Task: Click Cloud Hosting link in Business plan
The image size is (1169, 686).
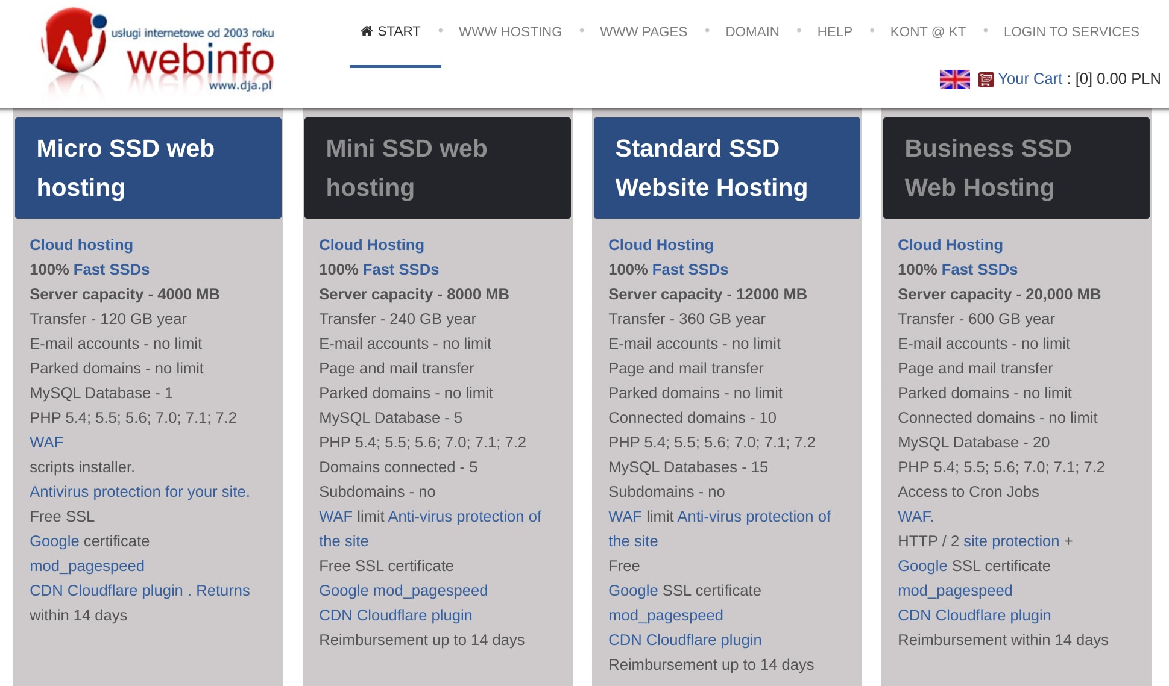Action: pyautogui.click(x=950, y=245)
